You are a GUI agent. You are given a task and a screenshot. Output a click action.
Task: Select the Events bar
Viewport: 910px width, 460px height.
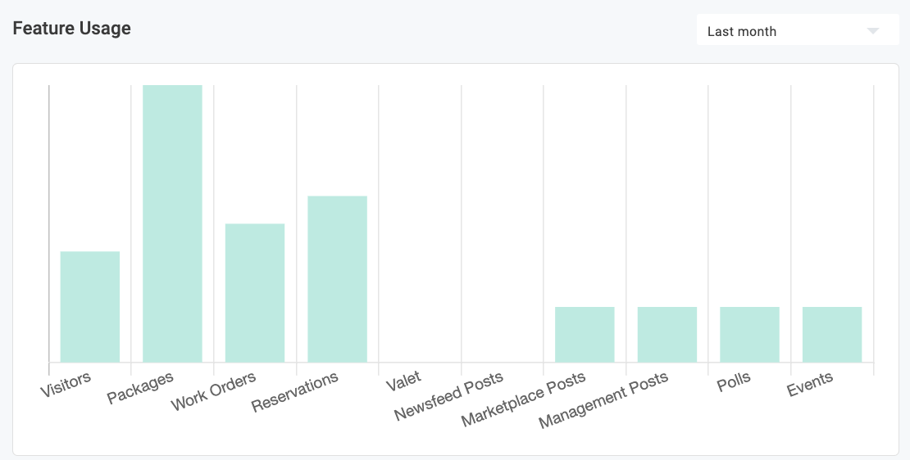[x=832, y=334]
